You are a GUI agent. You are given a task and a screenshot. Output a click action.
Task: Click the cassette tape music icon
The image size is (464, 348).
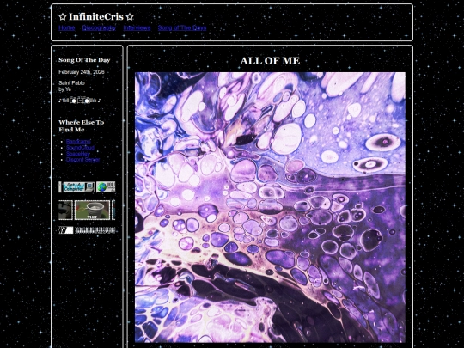80,101
